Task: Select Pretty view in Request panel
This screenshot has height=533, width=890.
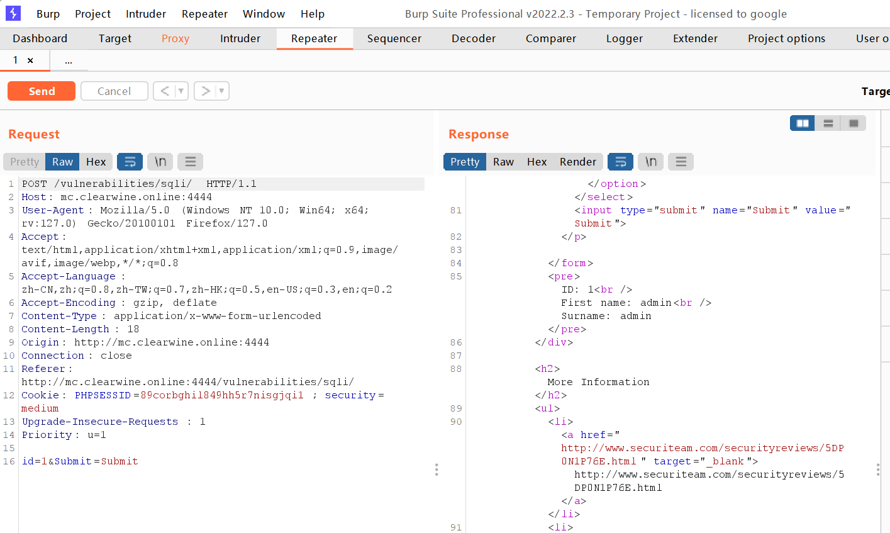Action: 25,162
